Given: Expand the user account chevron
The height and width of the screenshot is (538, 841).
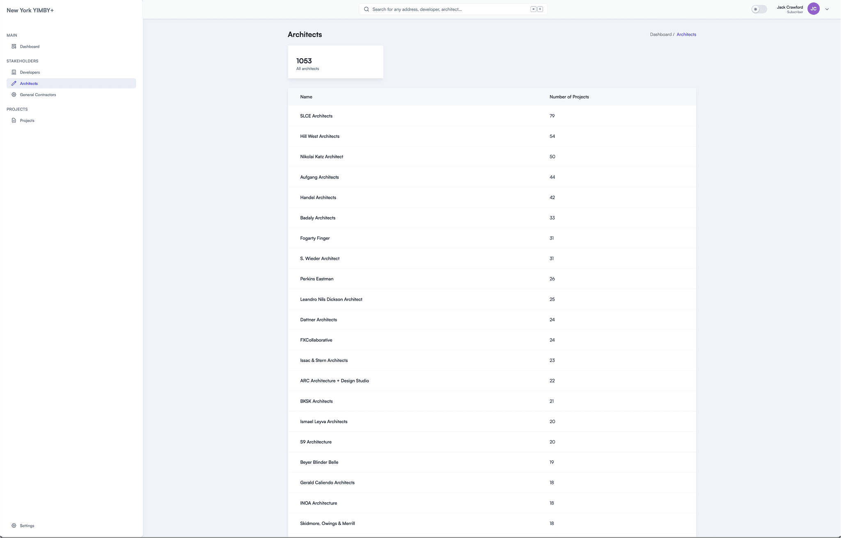Looking at the screenshot, I should [x=827, y=9].
